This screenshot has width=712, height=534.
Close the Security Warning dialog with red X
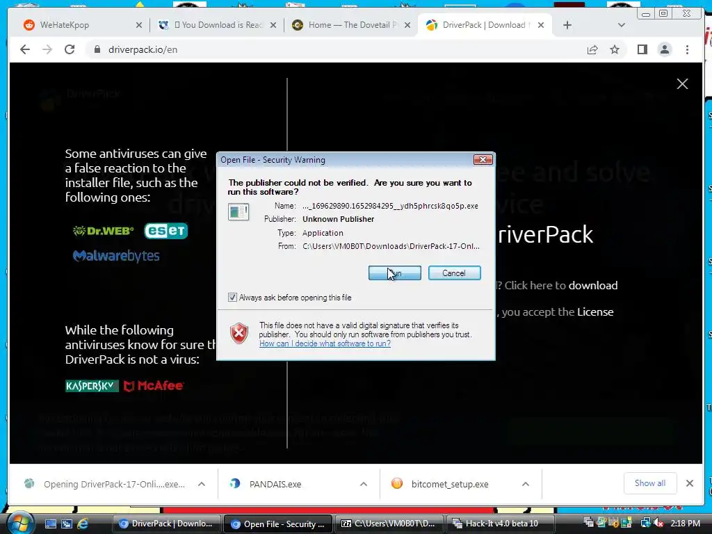(483, 159)
